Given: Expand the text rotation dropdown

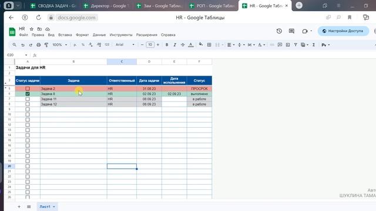Looking at the screenshot, I should point(264,45).
